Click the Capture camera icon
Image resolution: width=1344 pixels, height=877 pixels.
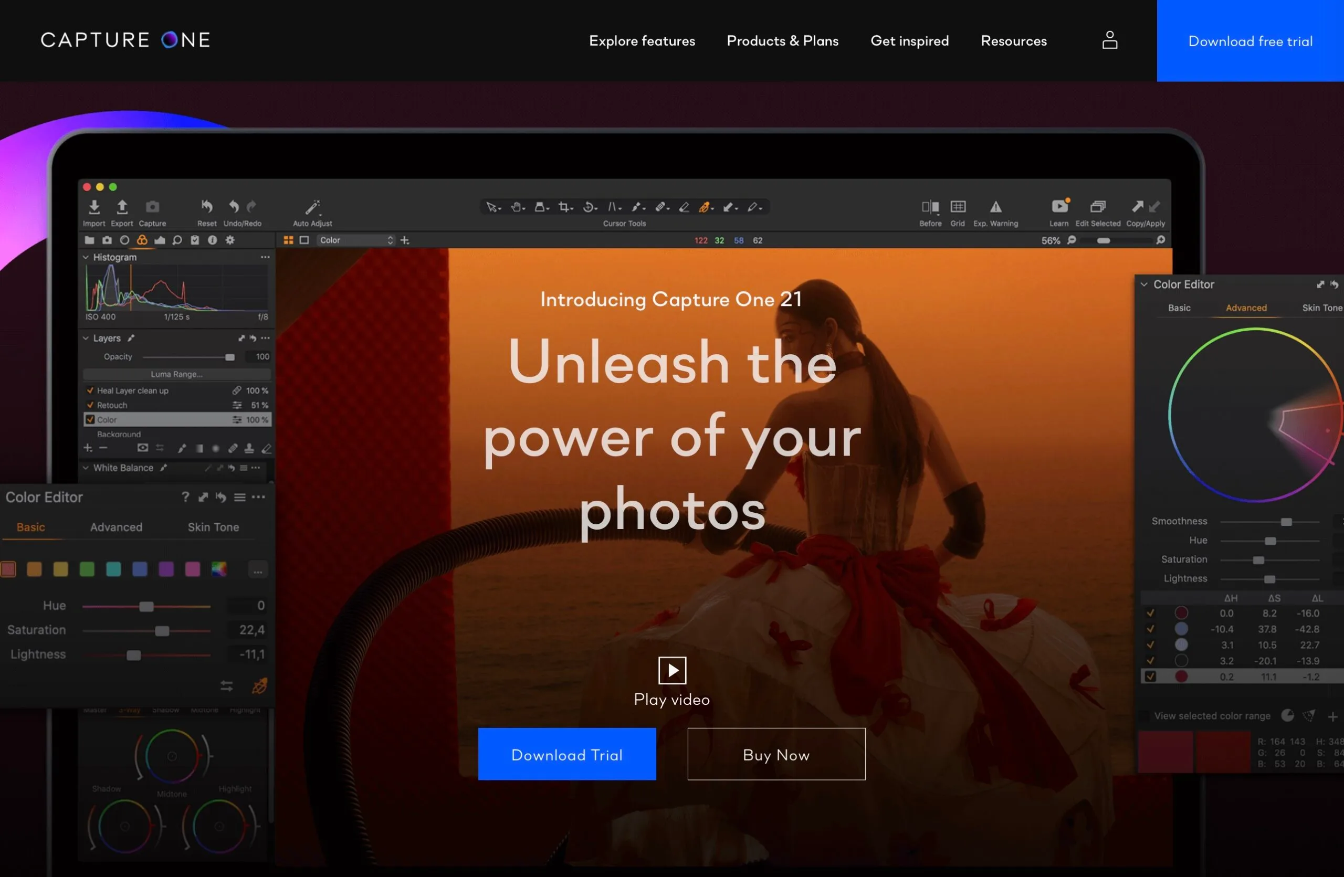[x=152, y=207]
